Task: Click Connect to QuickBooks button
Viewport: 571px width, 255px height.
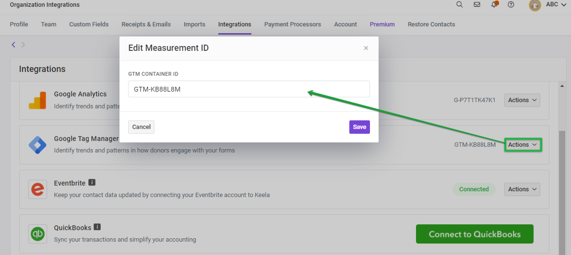Action: pos(475,234)
